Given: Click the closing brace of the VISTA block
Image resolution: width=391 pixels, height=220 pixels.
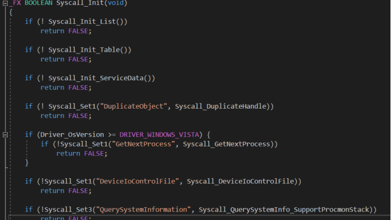Looking at the screenshot, I should tap(27, 163).
